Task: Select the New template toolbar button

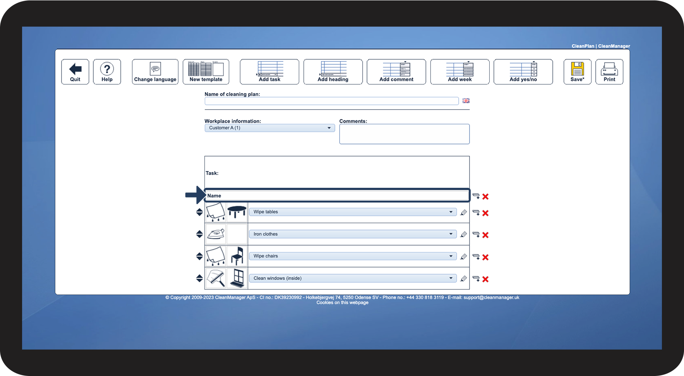Action: (206, 72)
